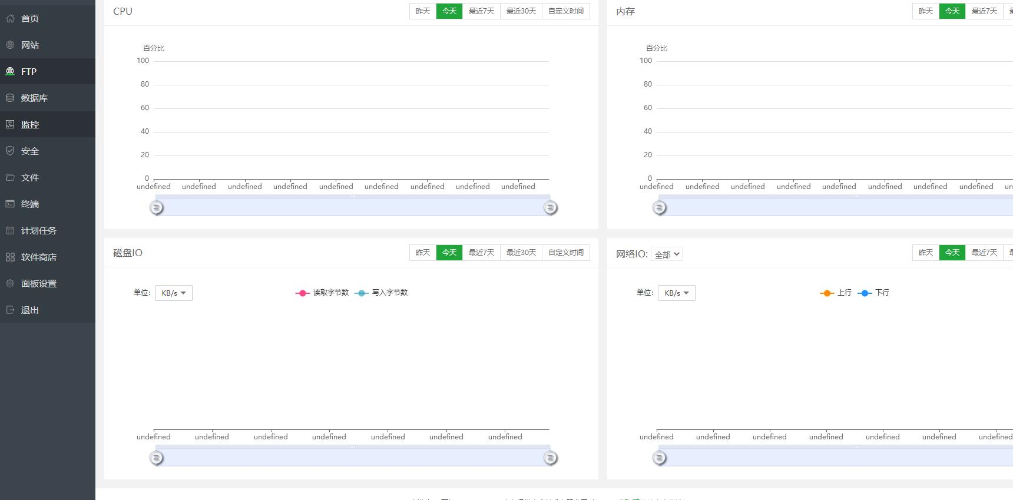Open 计划任务 in the sidebar
This screenshot has height=500, width=1013.
[38, 230]
